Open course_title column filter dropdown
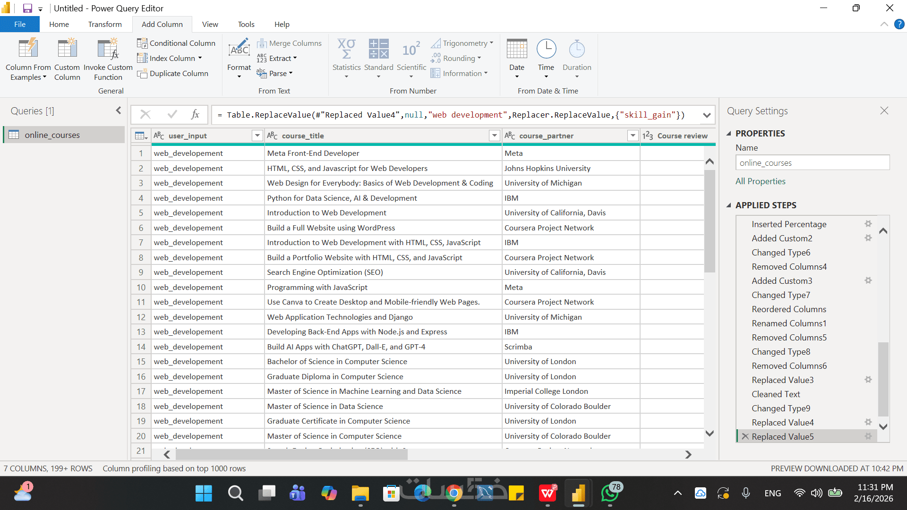This screenshot has width=907, height=510. click(x=494, y=136)
